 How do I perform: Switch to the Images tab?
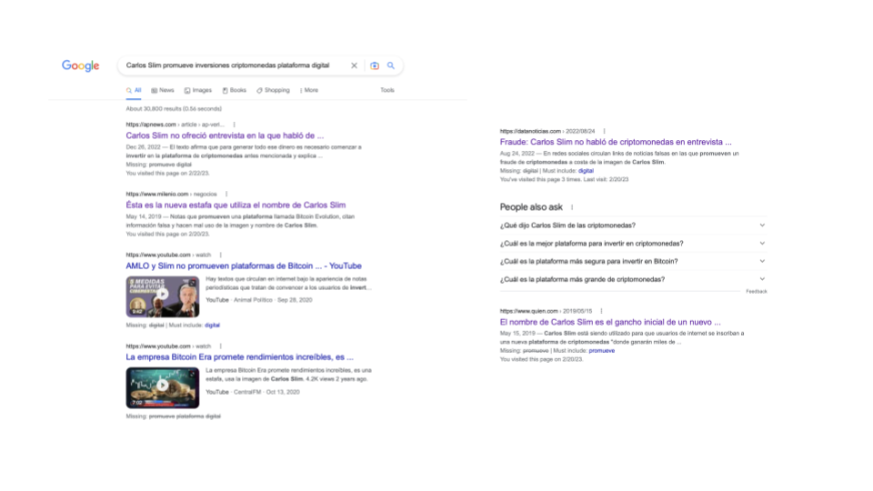click(198, 90)
